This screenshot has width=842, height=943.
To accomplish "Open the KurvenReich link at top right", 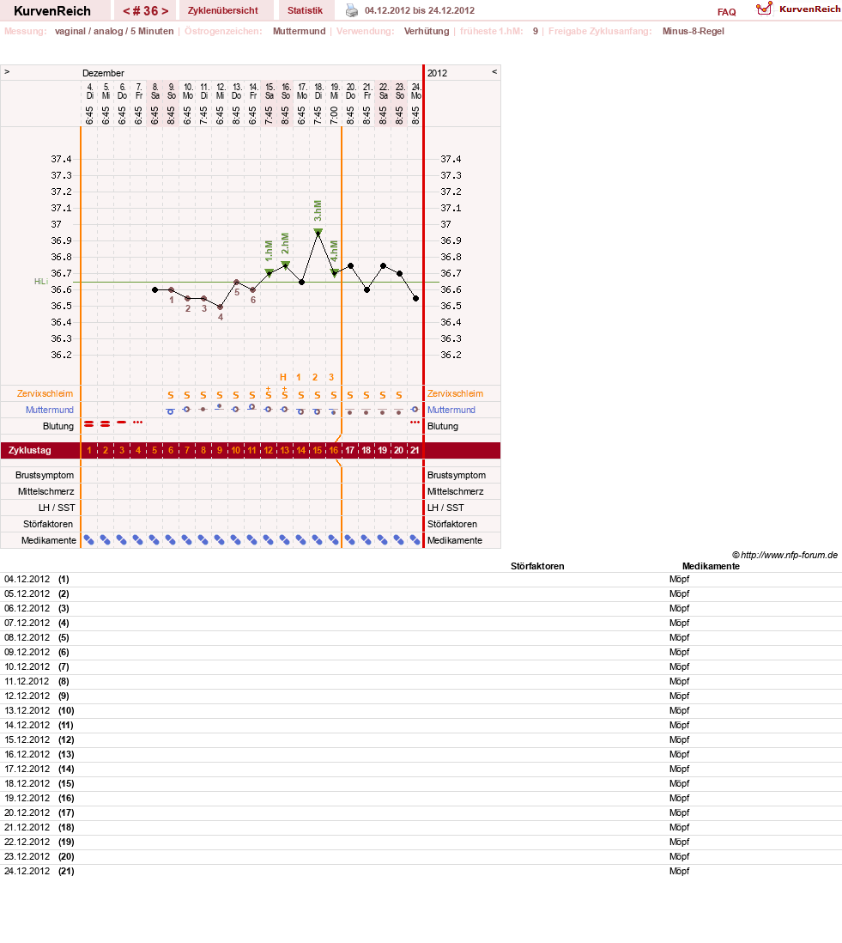I will click(809, 9).
